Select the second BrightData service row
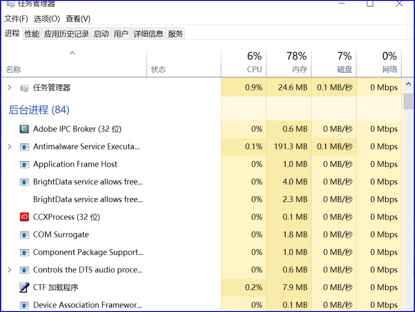Image resolution: width=415 pixels, height=312 pixels. pos(87,199)
